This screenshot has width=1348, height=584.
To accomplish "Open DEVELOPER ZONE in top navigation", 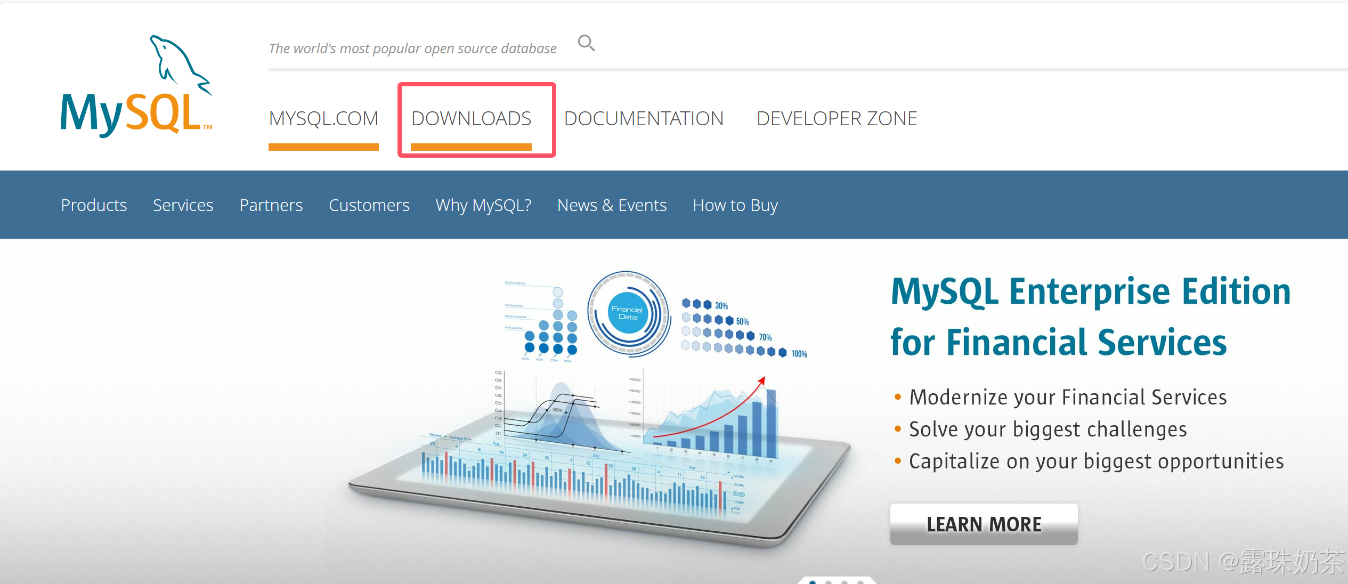I will click(837, 118).
